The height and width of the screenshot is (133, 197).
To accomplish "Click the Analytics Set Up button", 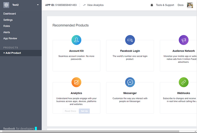I will (84, 111).
